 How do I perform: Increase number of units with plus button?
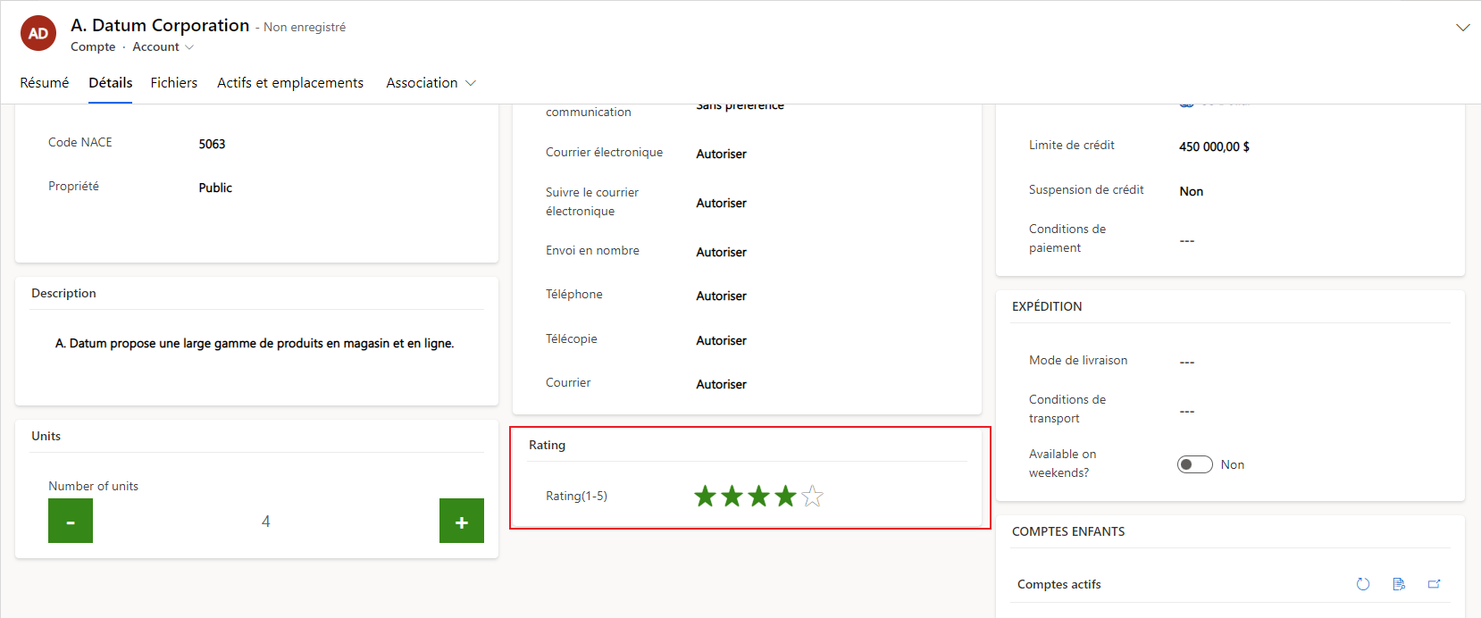click(x=462, y=521)
